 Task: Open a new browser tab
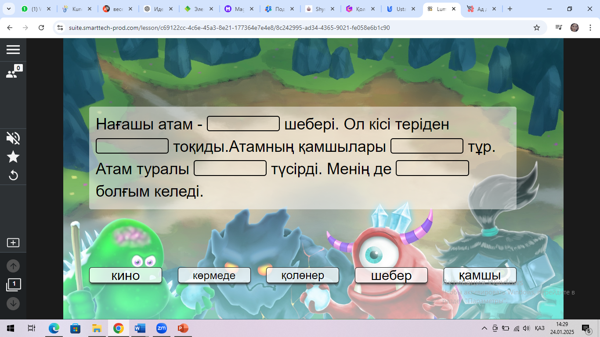pos(510,9)
